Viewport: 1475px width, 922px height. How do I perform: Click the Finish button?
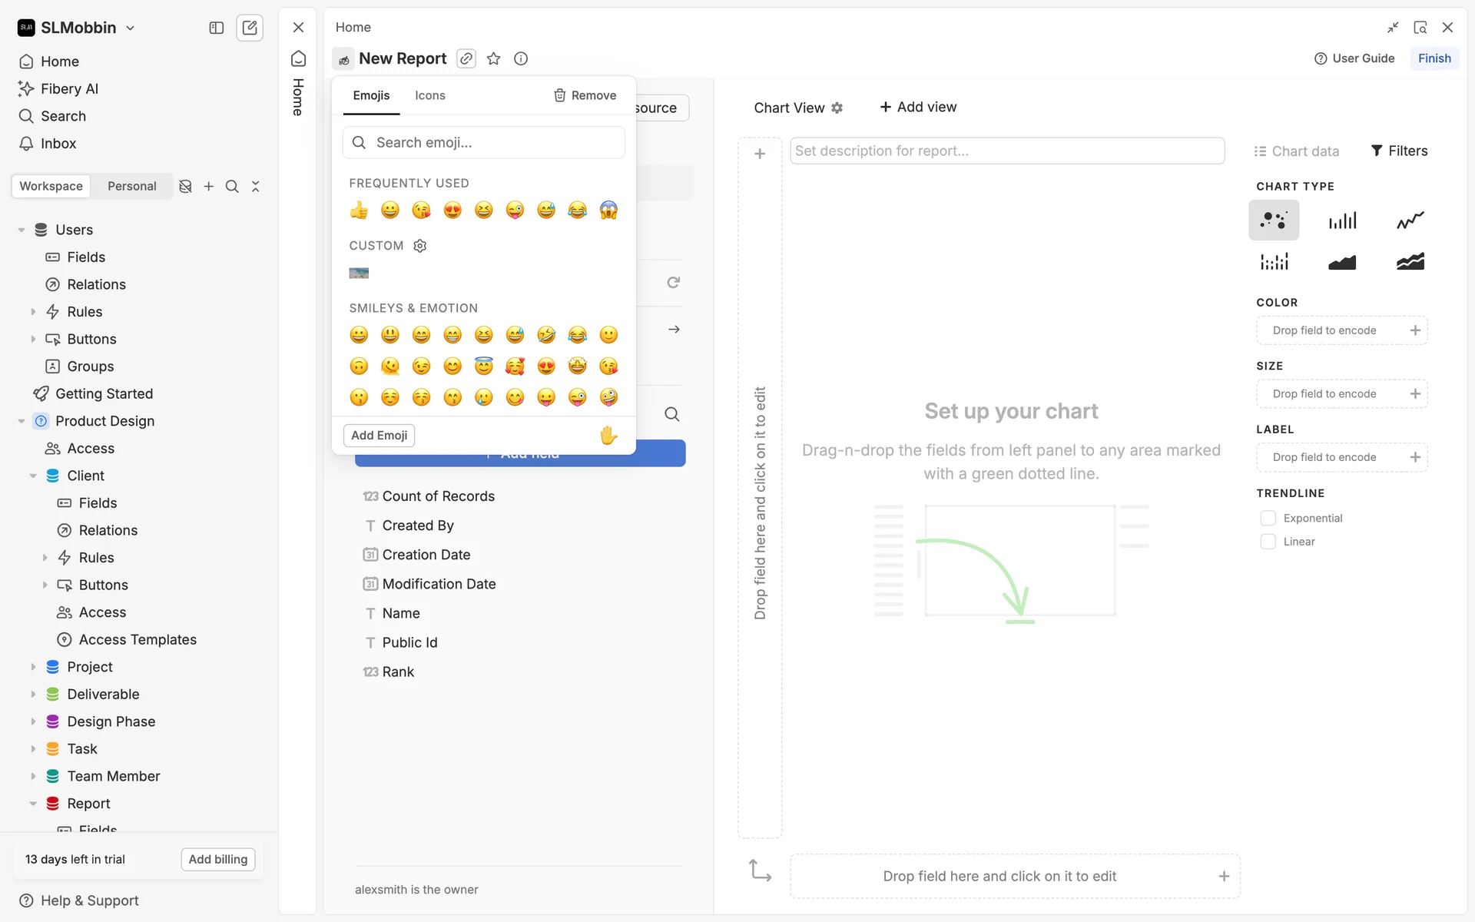(x=1434, y=58)
